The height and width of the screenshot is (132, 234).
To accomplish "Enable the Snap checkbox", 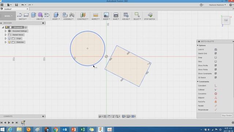I will (x=216, y=58).
